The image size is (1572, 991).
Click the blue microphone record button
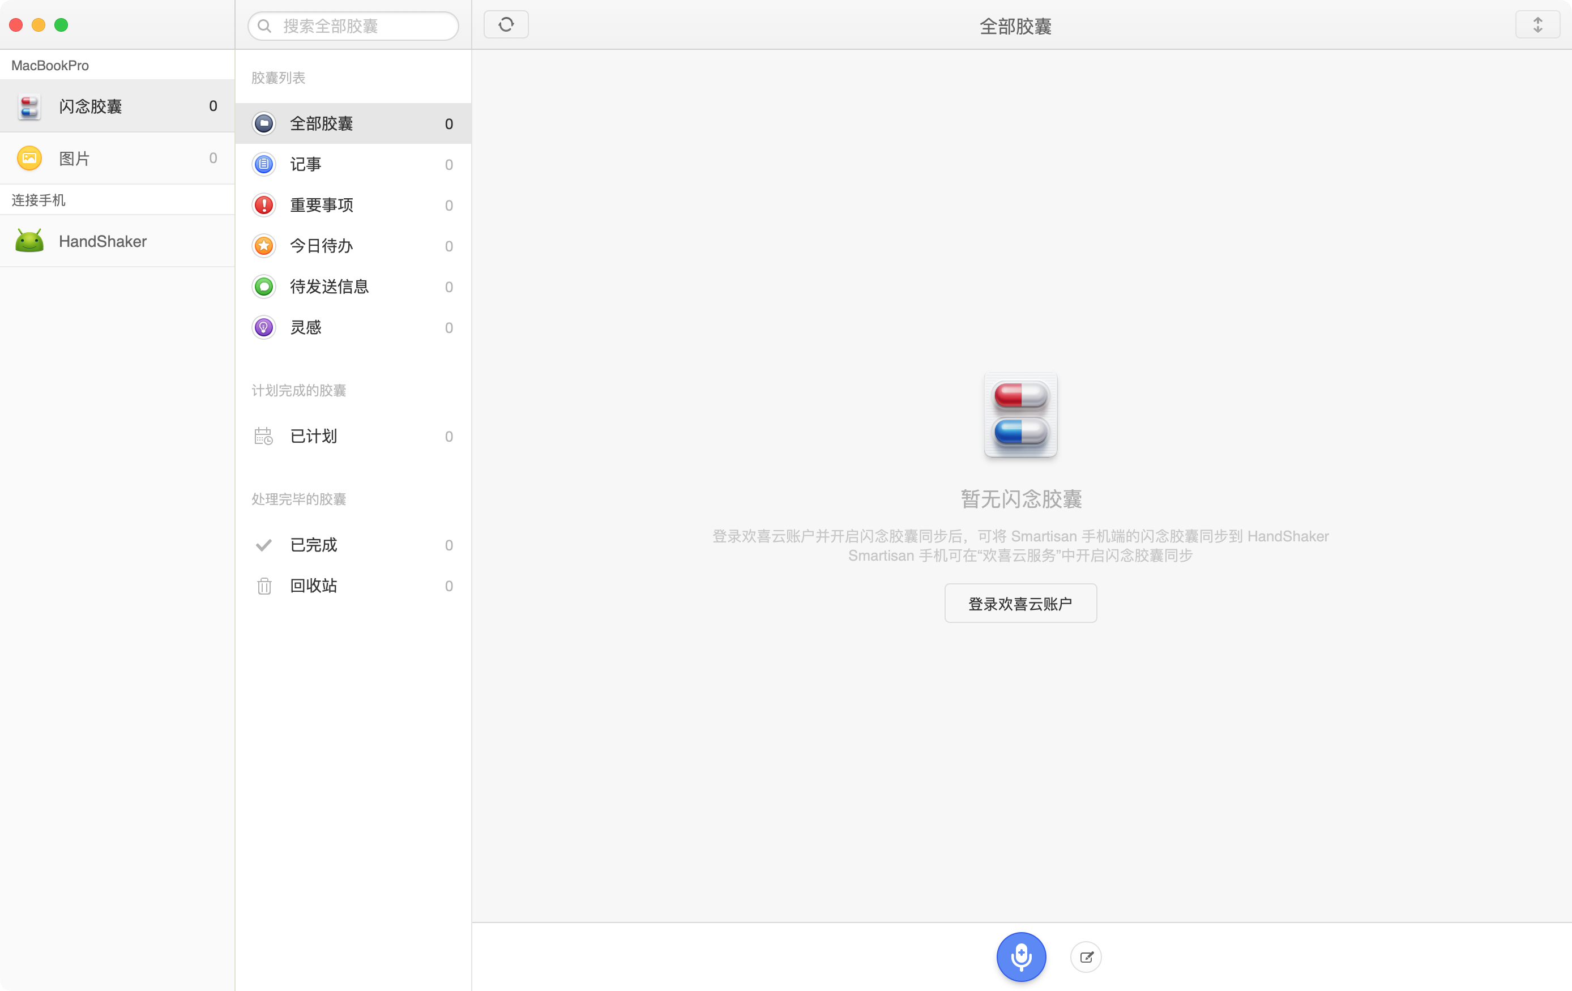pos(1020,956)
